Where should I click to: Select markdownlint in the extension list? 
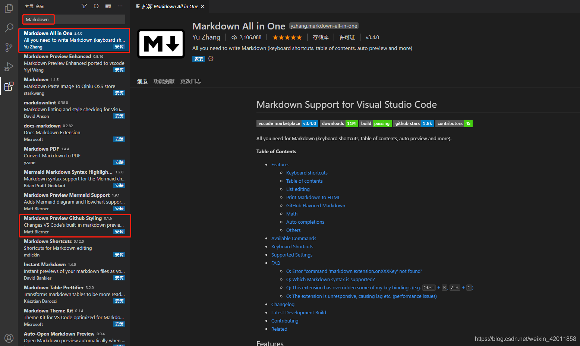point(74,109)
